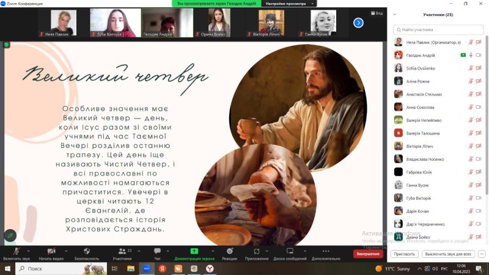Toggle camera icon for Гвоздик Андрій
Image resolution: width=489 pixels, height=275 pixels.
click(x=479, y=55)
